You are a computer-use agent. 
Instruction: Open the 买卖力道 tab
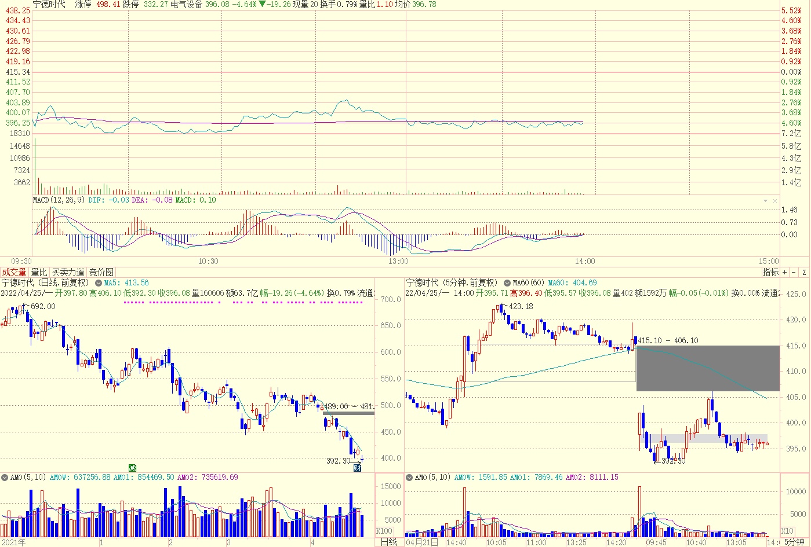[x=68, y=272]
